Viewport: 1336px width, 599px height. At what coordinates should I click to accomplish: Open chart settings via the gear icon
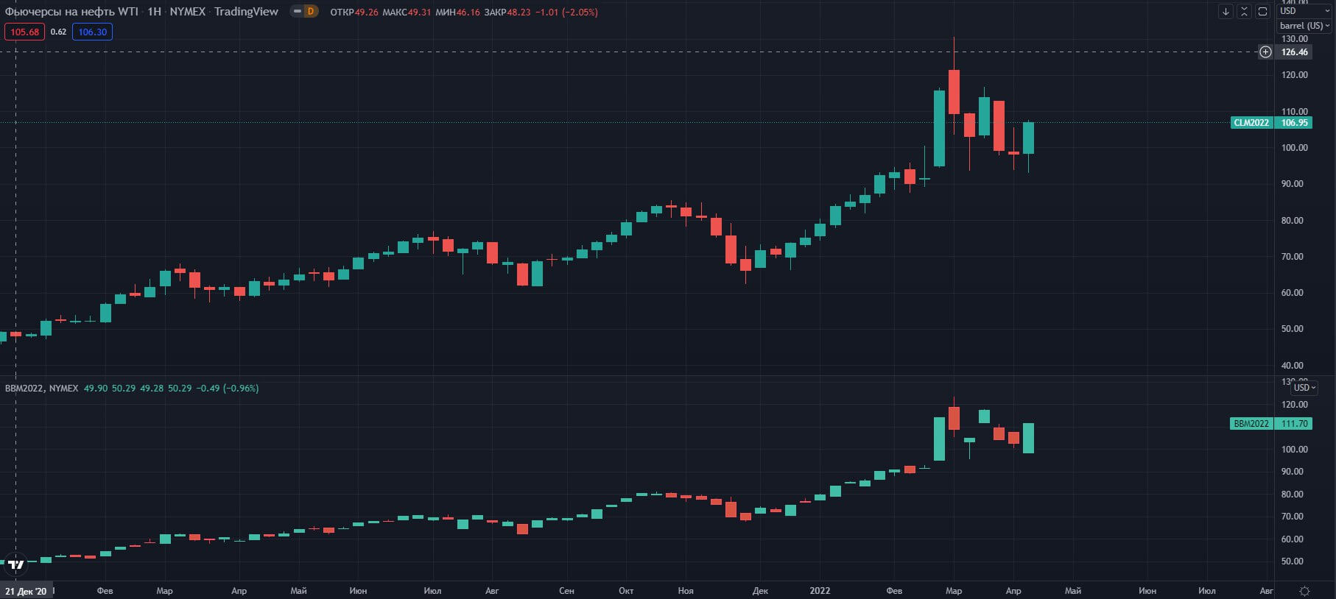click(x=1304, y=591)
